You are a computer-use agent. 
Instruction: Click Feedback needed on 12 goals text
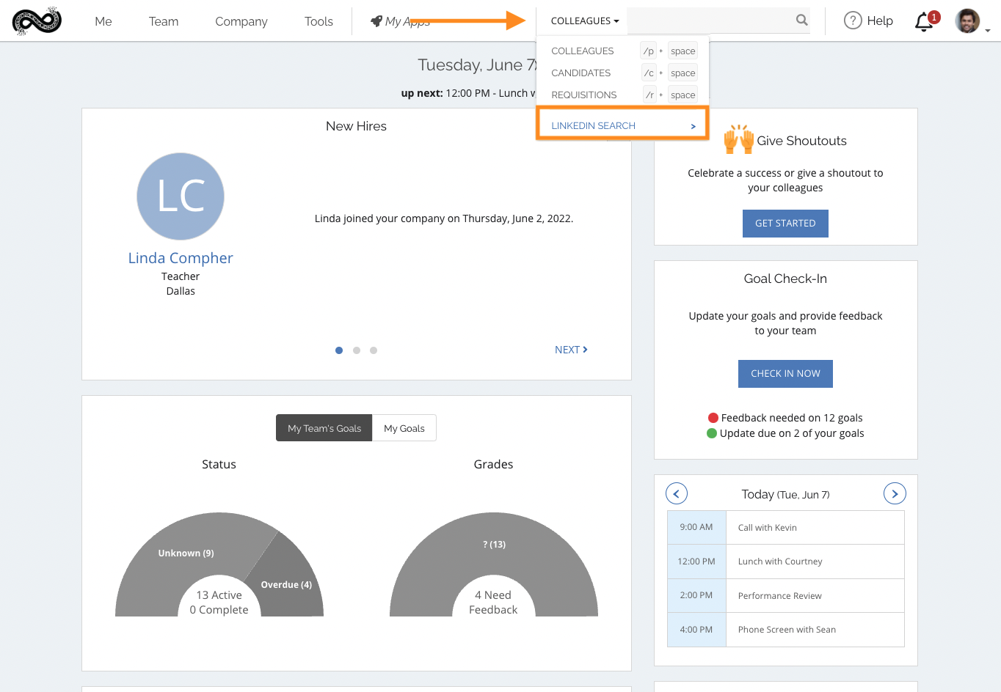click(792, 418)
